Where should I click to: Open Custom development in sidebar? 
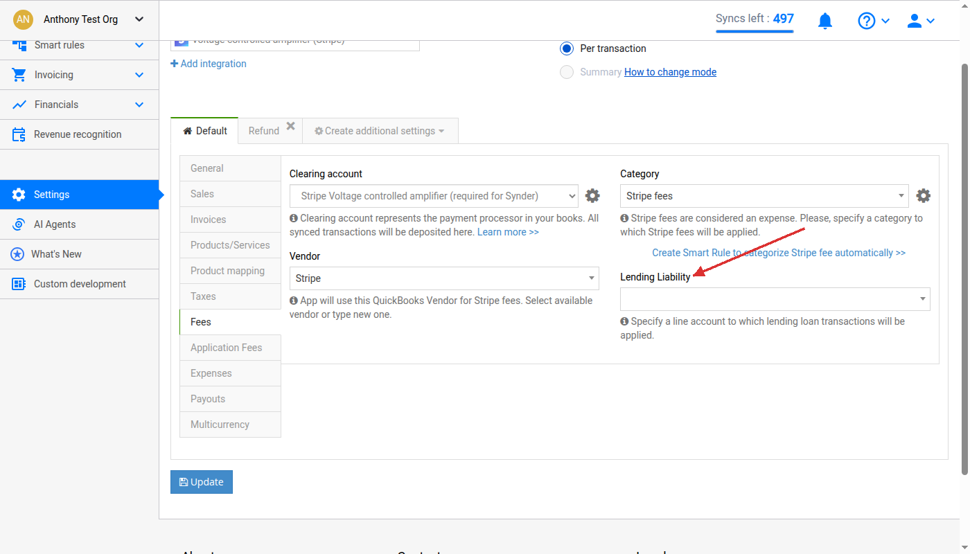(80, 284)
